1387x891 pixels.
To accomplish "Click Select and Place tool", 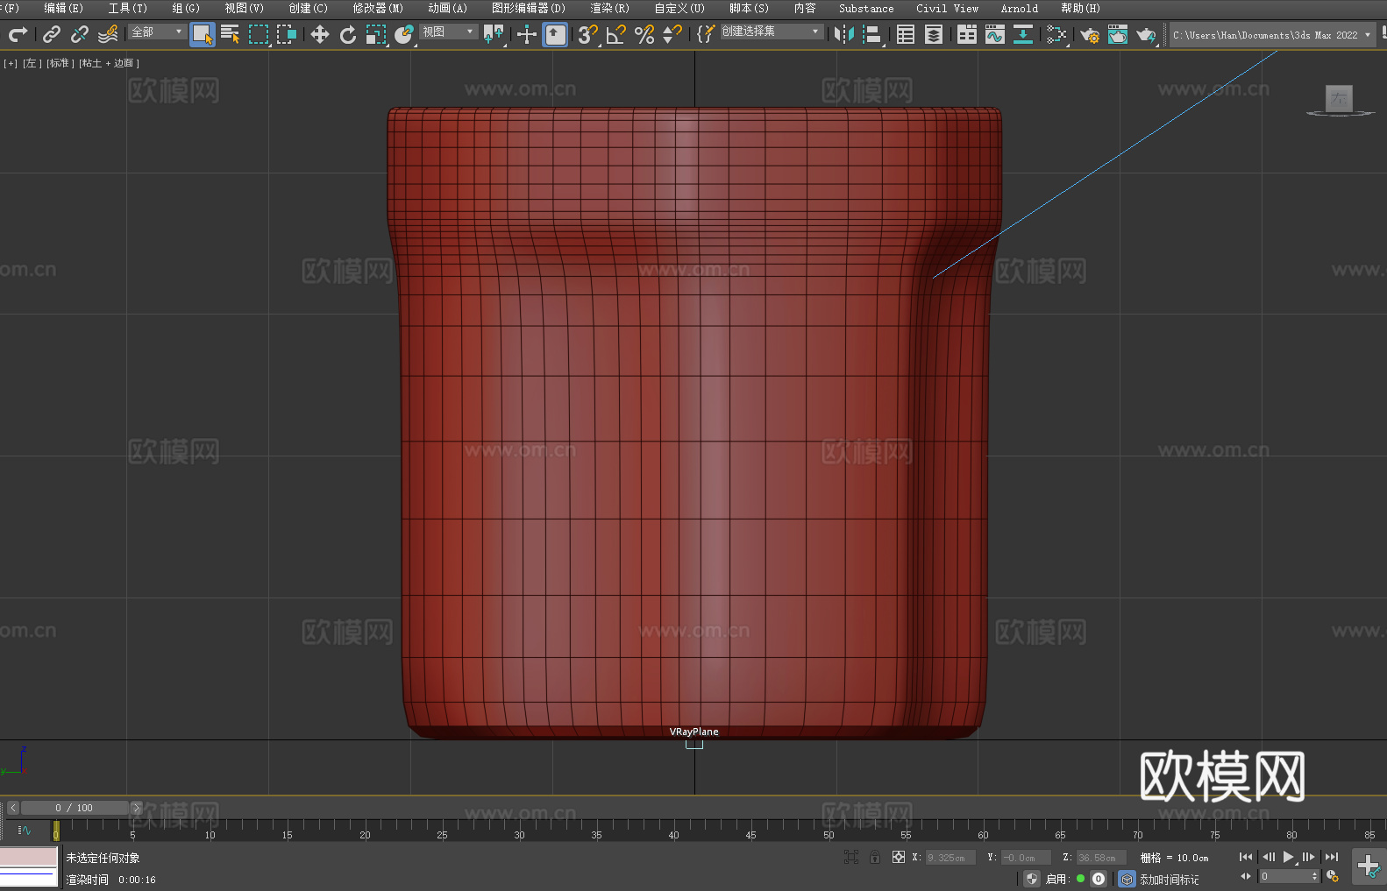I will click(x=404, y=34).
